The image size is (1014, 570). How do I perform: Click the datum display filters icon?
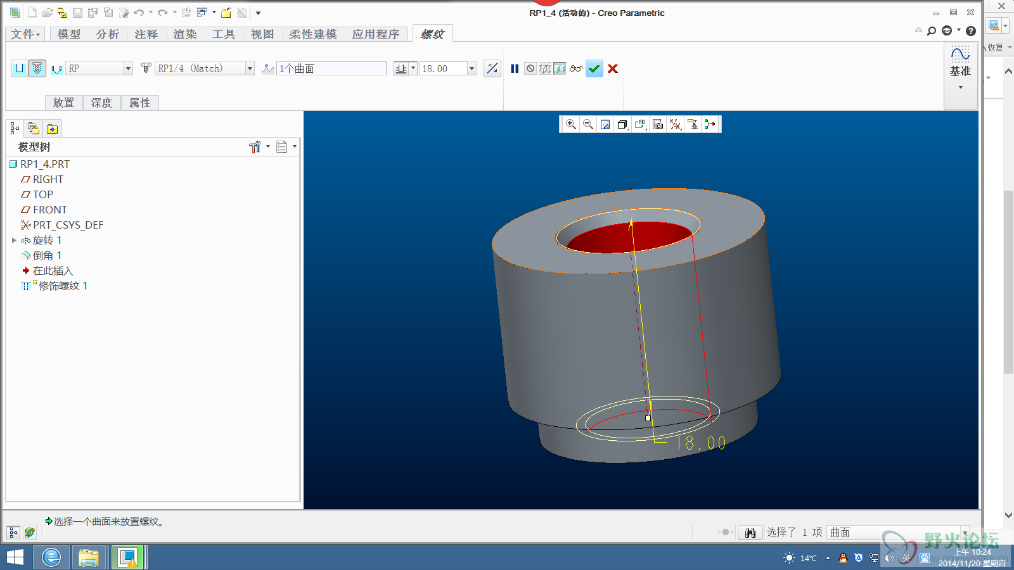point(676,124)
